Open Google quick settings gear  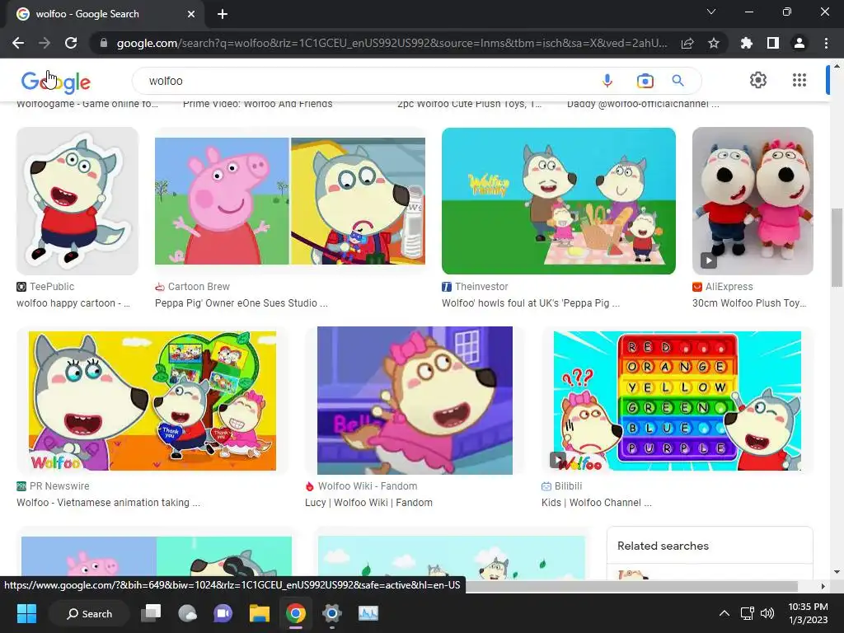[x=758, y=80]
